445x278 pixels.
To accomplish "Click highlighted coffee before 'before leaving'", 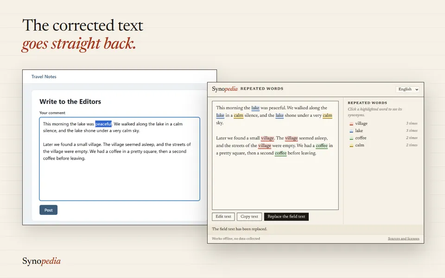I will click(281, 153).
